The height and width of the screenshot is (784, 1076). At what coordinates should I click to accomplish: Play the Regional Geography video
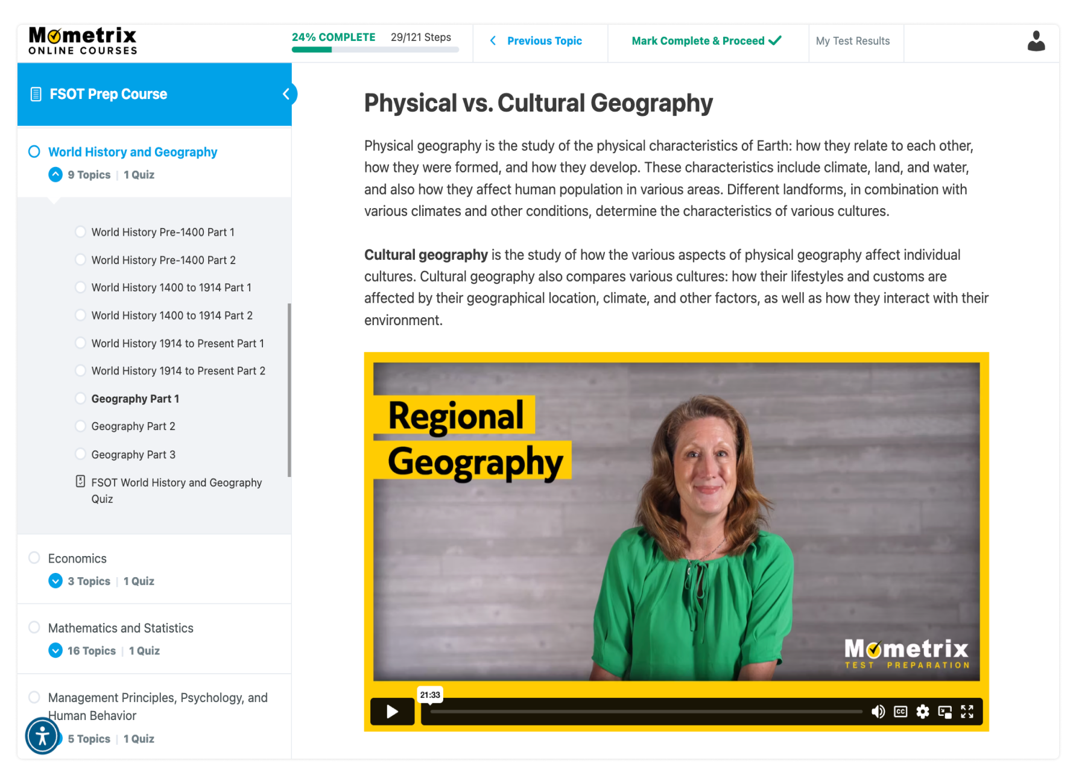392,712
